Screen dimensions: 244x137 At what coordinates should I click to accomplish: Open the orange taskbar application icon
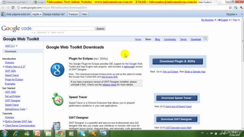click(x=93, y=134)
